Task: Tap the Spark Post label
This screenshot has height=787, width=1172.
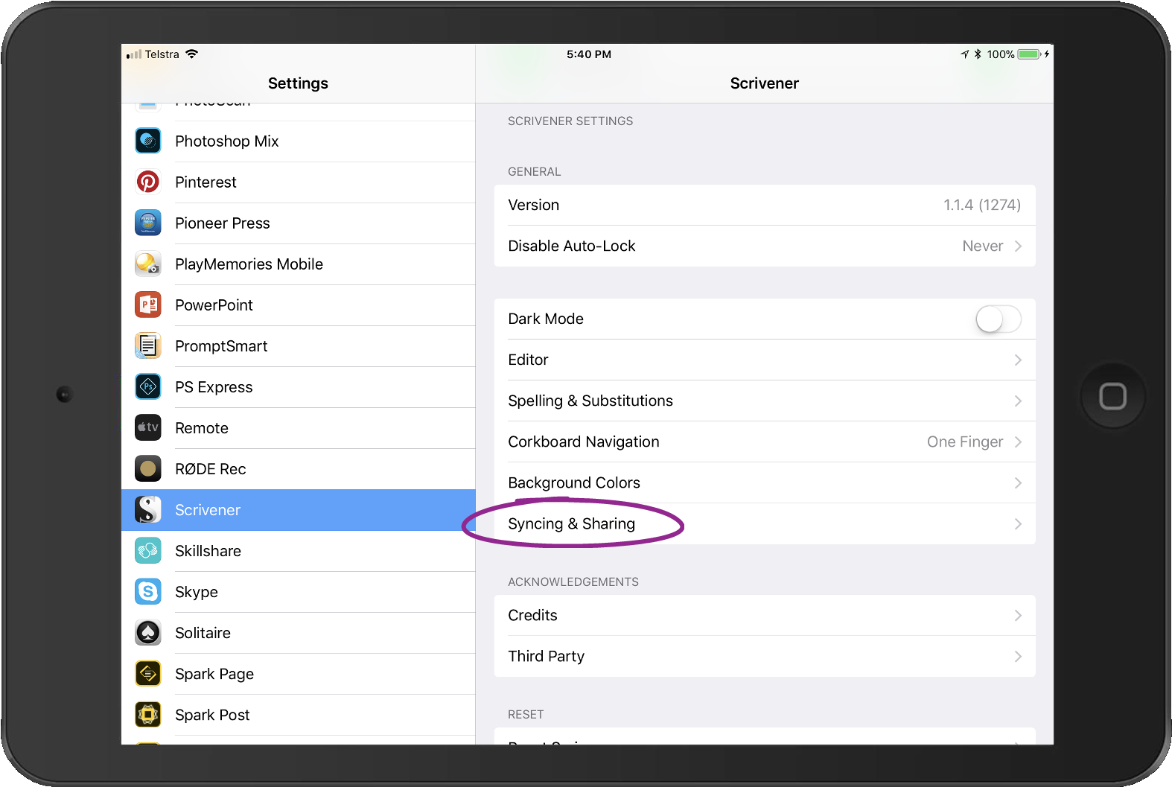Action: coord(212,715)
